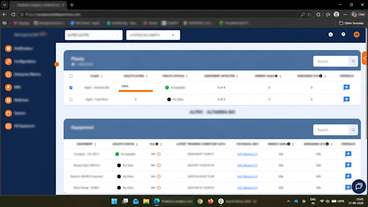Click info icon beside Plants emissions column header

pyautogui.click(x=320, y=76)
